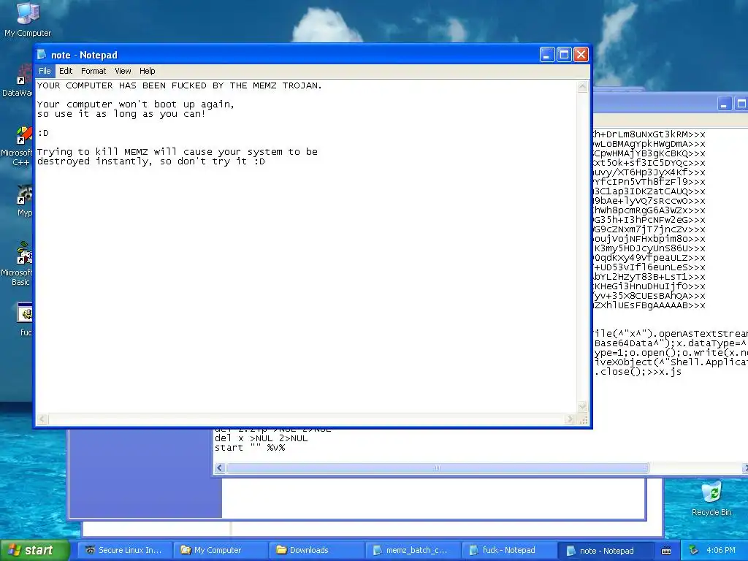Switch to Downloads taskbar item
This screenshot has height=561, width=748.
point(316,550)
